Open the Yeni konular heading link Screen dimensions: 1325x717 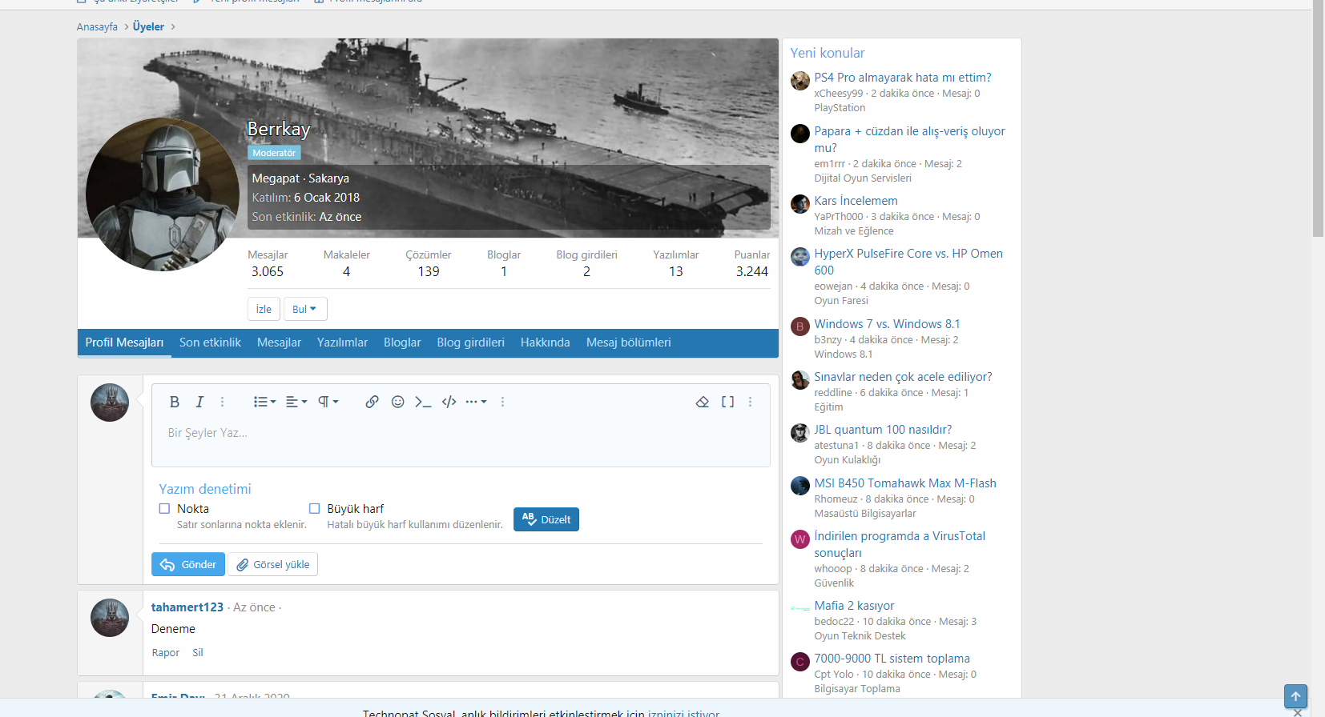click(828, 53)
